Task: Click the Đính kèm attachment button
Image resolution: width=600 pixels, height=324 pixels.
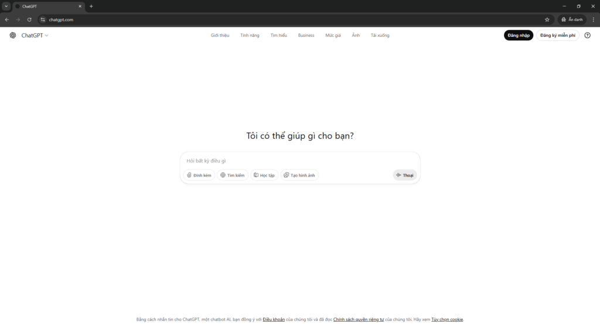Action: click(x=199, y=175)
